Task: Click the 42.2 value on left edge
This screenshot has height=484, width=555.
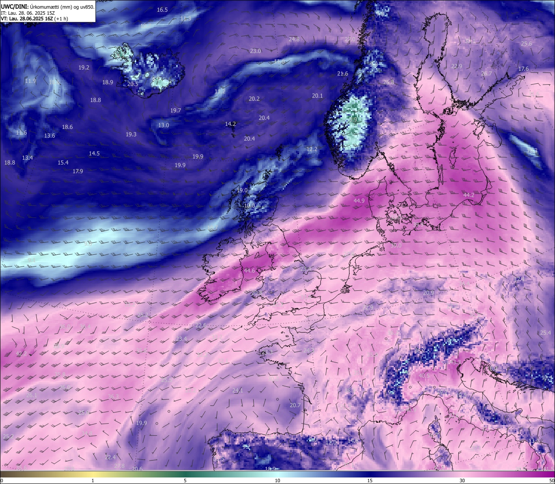Action: (x=21, y=354)
